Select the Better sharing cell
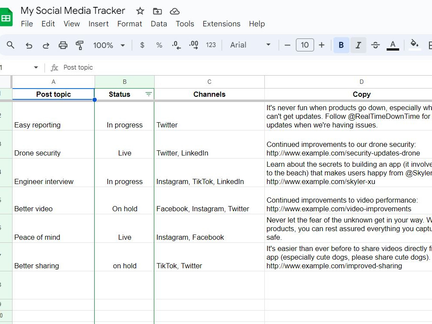432x324 pixels. [54, 257]
